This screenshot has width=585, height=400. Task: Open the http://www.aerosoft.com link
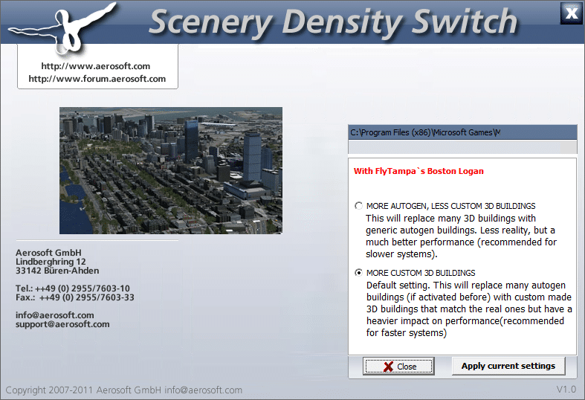(97, 66)
